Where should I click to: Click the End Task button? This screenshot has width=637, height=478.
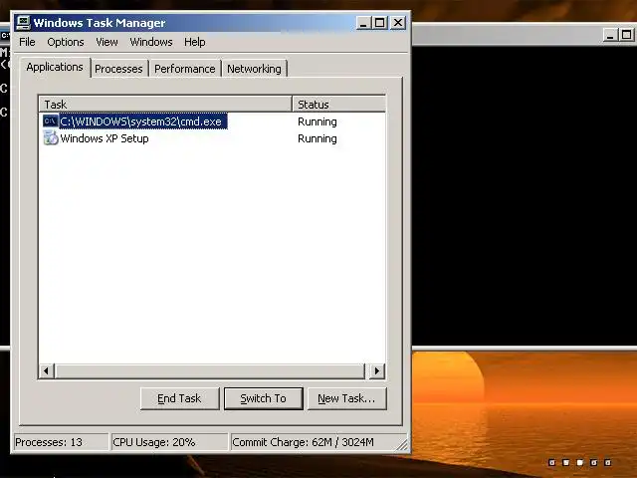[x=179, y=398]
